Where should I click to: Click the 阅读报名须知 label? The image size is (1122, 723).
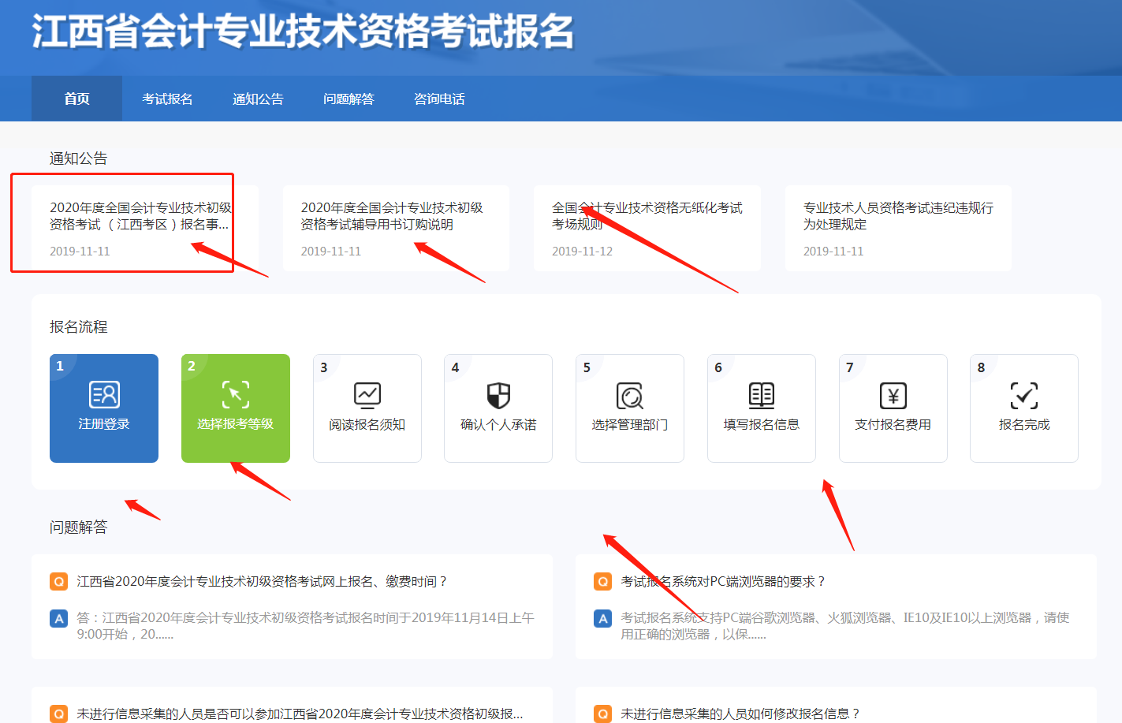(367, 424)
